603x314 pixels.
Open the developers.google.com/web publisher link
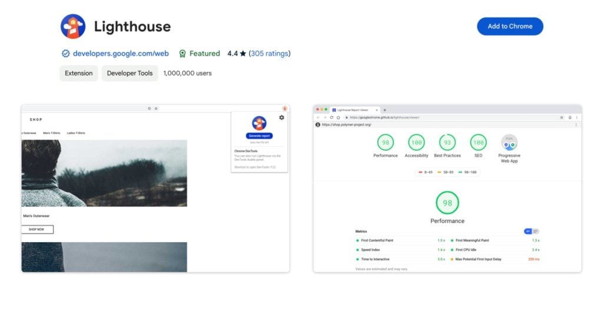121,54
